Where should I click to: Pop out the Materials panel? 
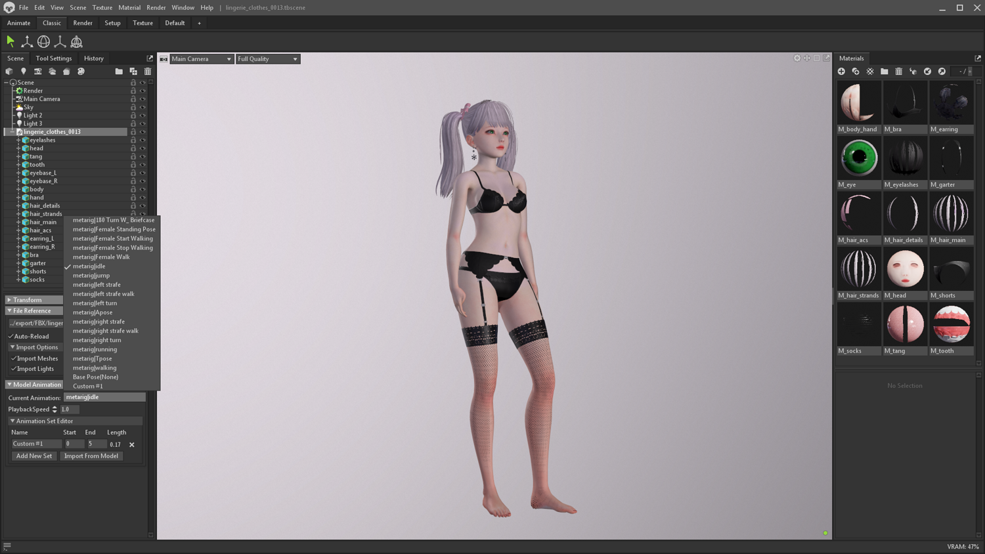978,58
